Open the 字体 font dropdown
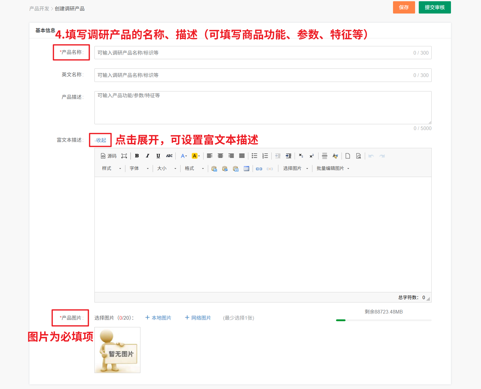The width and height of the screenshot is (481, 389). tap(139, 168)
